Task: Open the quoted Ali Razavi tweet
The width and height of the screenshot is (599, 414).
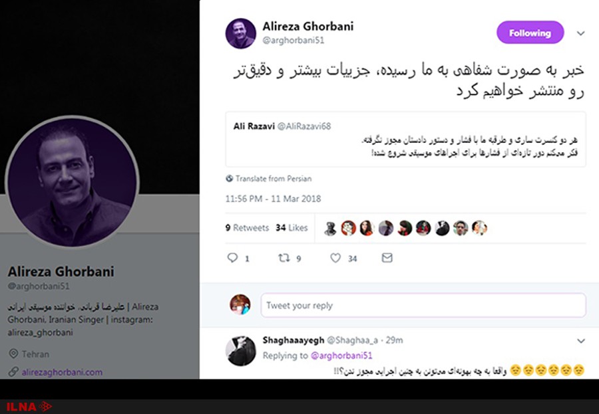Action: (405, 140)
